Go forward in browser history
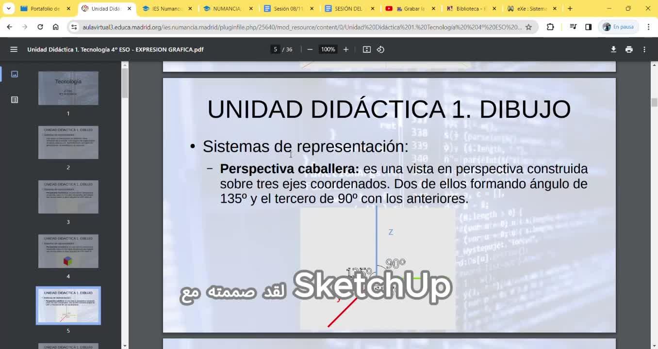 [x=25, y=27]
